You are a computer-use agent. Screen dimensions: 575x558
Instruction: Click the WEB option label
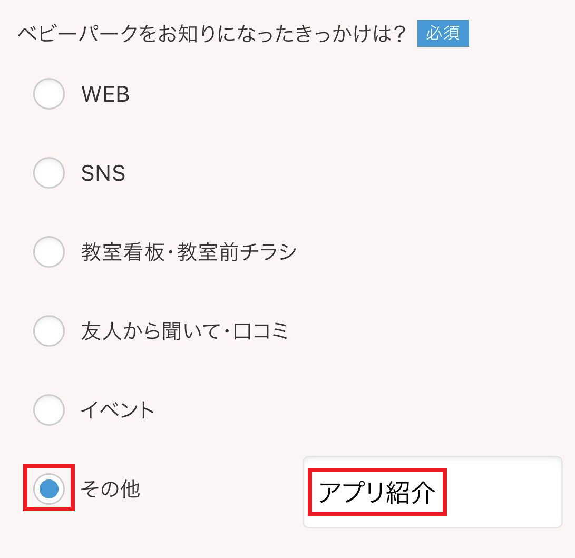pyautogui.click(x=105, y=94)
